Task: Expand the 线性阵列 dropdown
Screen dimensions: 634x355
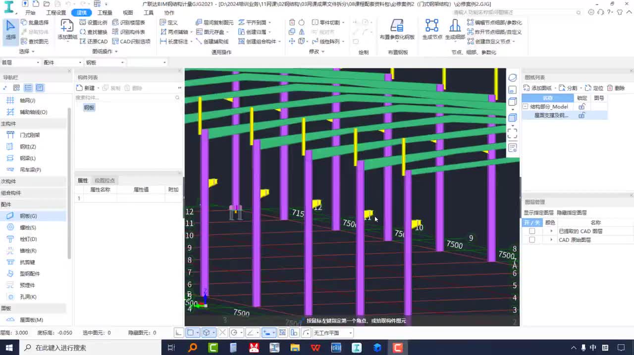Action: click(343, 42)
